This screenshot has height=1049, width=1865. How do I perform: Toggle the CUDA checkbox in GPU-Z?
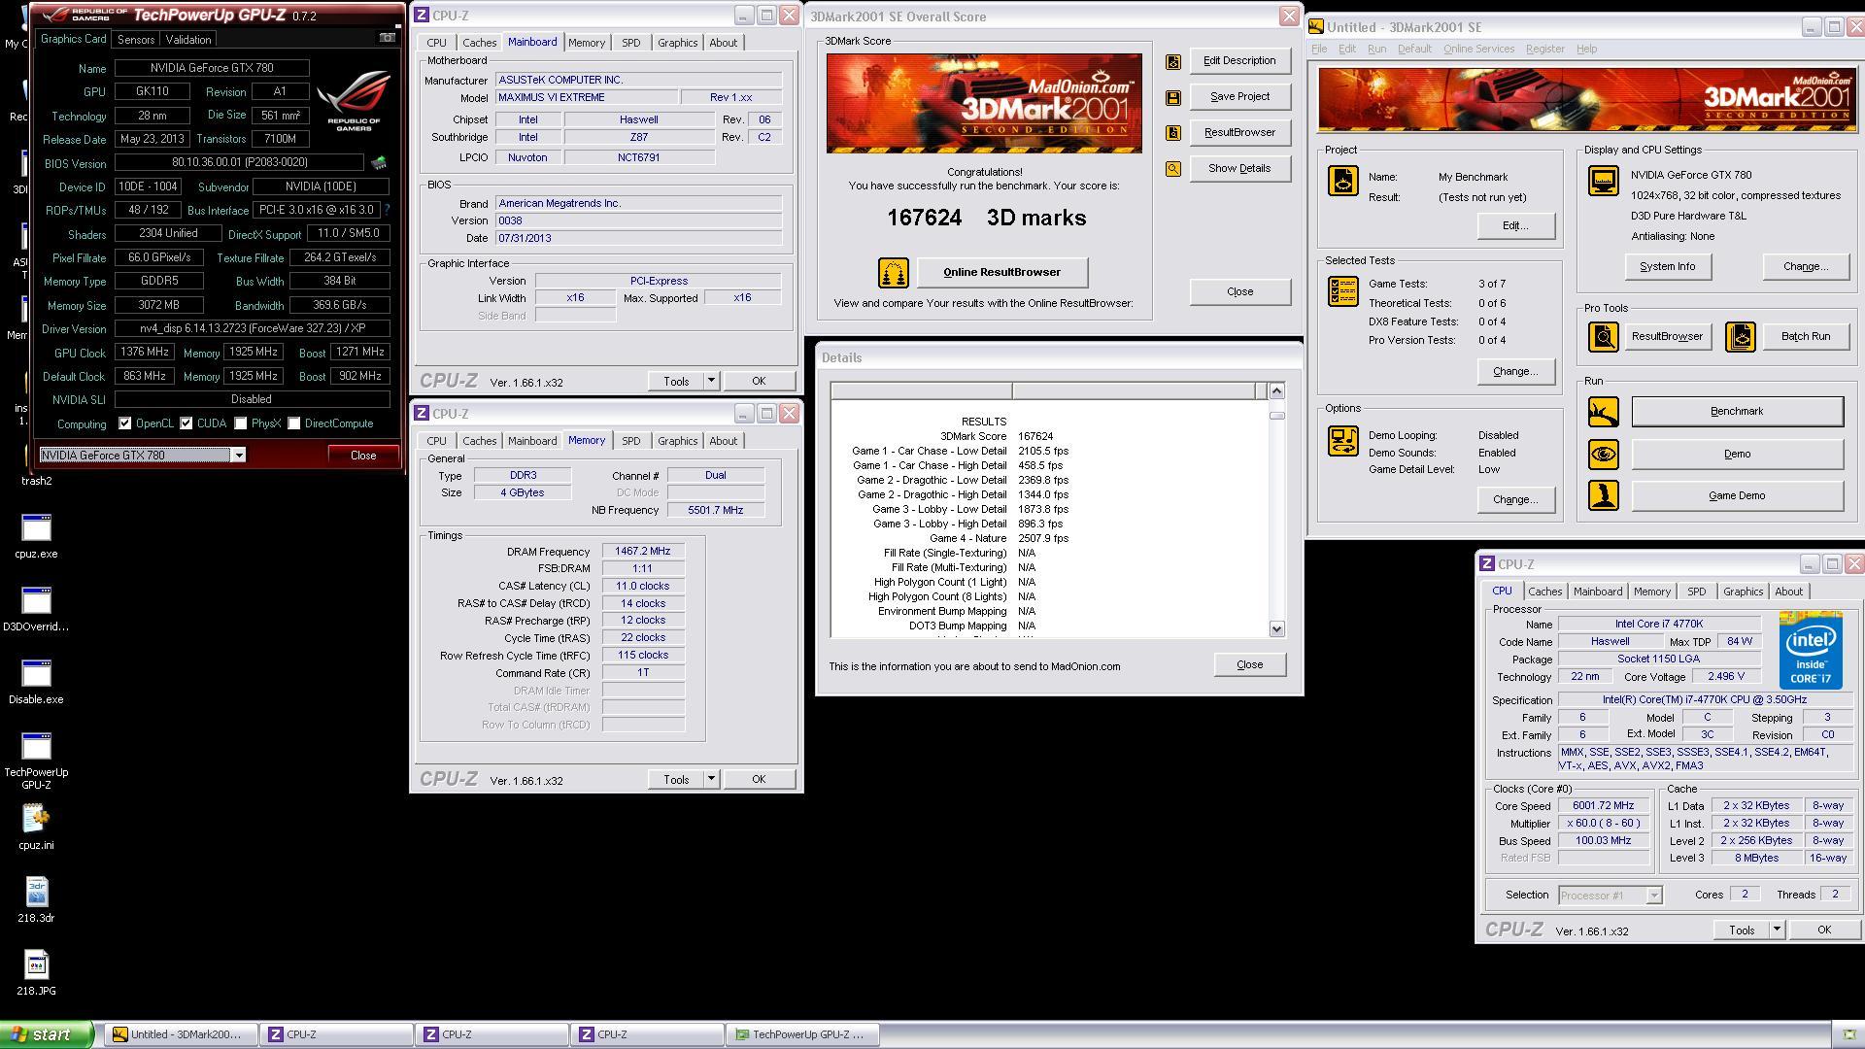pyautogui.click(x=186, y=423)
